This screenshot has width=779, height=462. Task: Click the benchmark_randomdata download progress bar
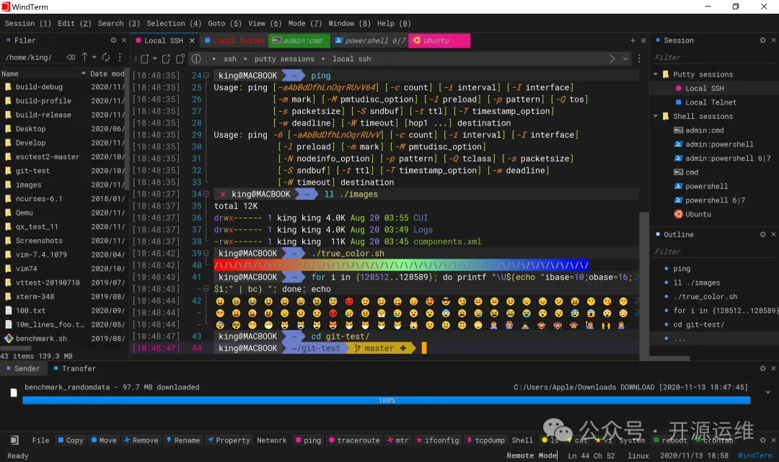386,400
